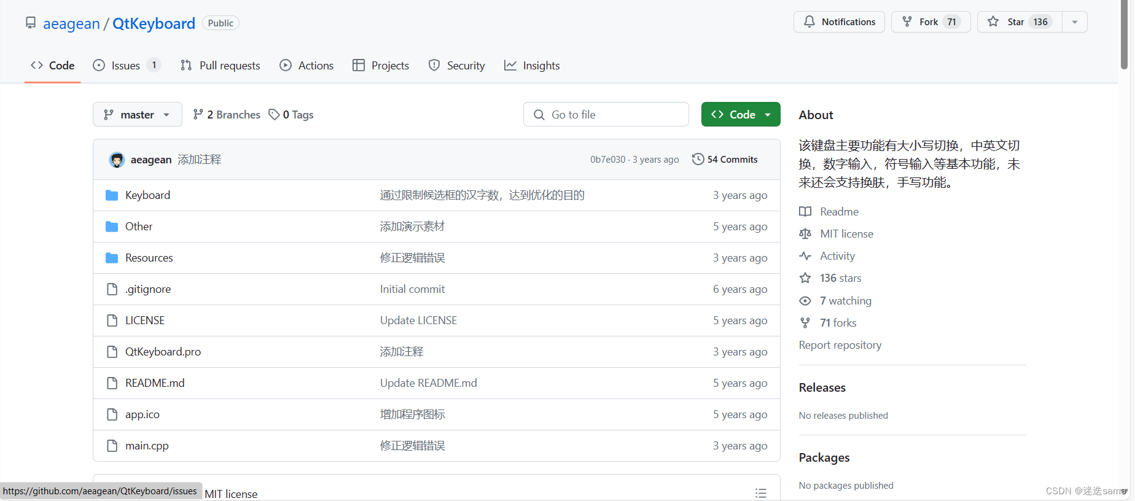Open the README outline list icon

(x=761, y=492)
